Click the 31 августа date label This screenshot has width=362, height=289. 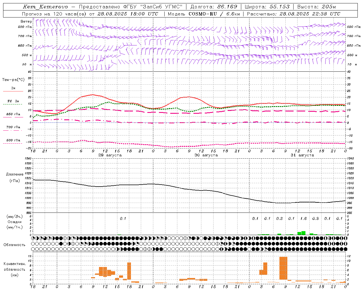tap(302, 155)
